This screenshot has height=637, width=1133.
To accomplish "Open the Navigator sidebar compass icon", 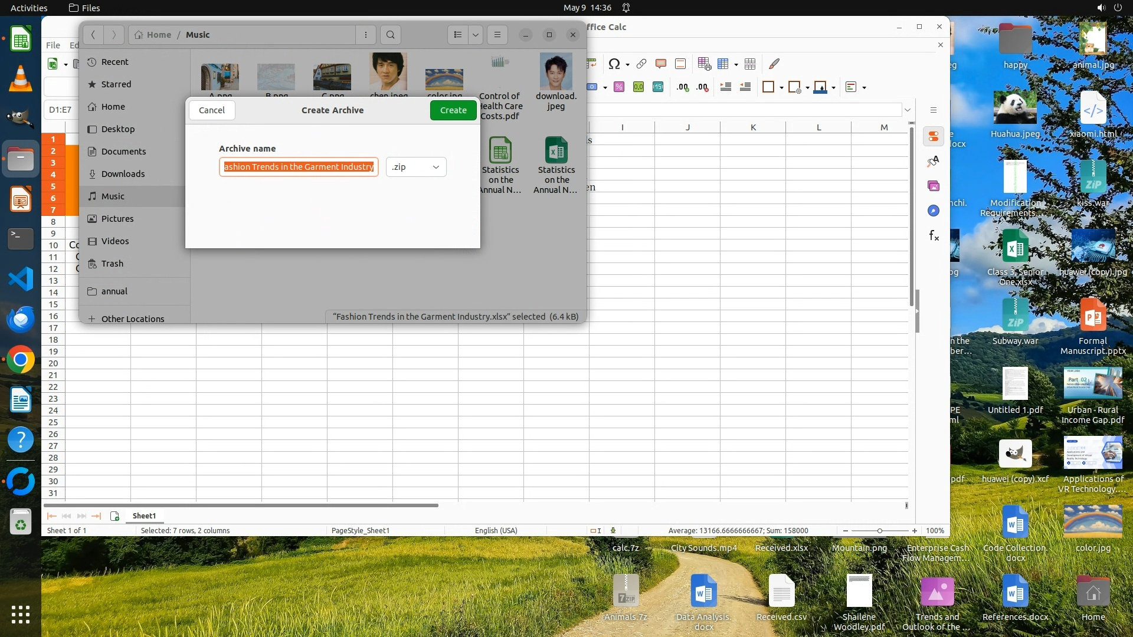I will pyautogui.click(x=934, y=211).
